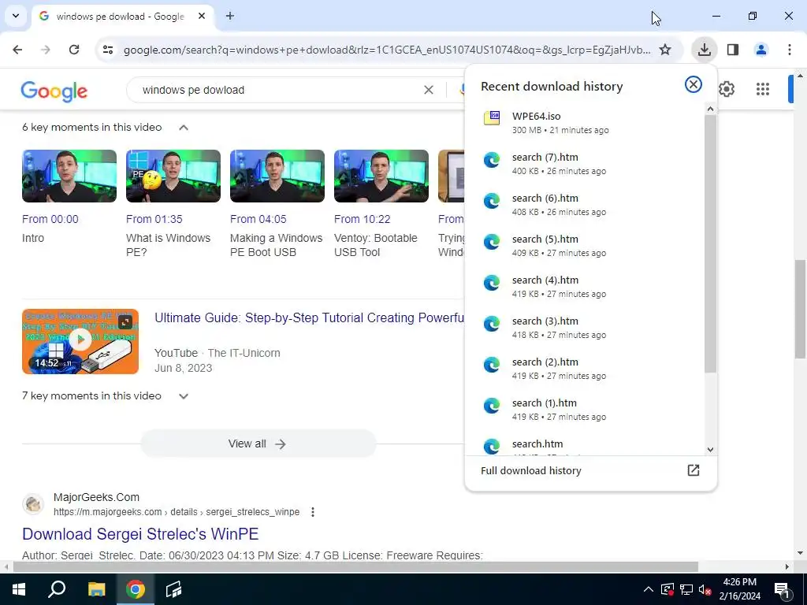Open Chrome side panel icon
Image resolution: width=807 pixels, height=605 pixels.
(x=733, y=50)
